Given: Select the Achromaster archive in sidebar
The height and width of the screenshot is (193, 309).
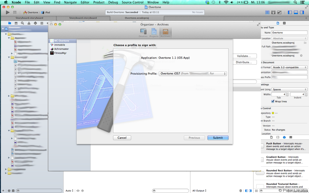Looking at the screenshot, I should coord(62,49).
